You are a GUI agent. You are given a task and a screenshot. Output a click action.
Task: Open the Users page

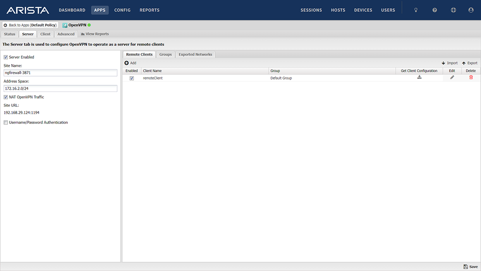tap(388, 10)
